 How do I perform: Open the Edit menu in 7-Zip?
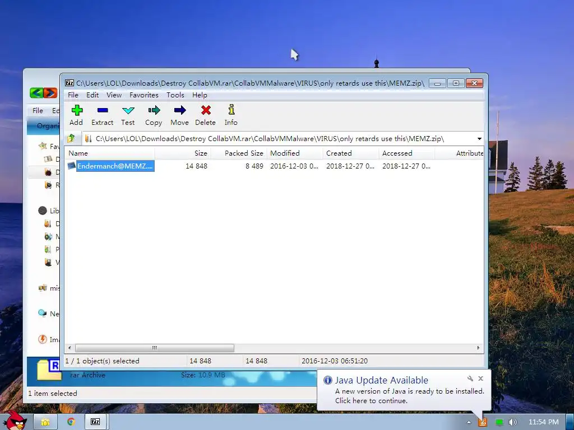point(92,95)
